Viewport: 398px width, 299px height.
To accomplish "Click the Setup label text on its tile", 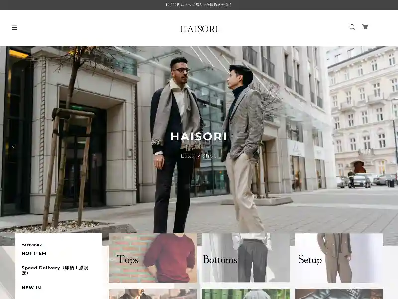I will pyautogui.click(x=309, y=260).
